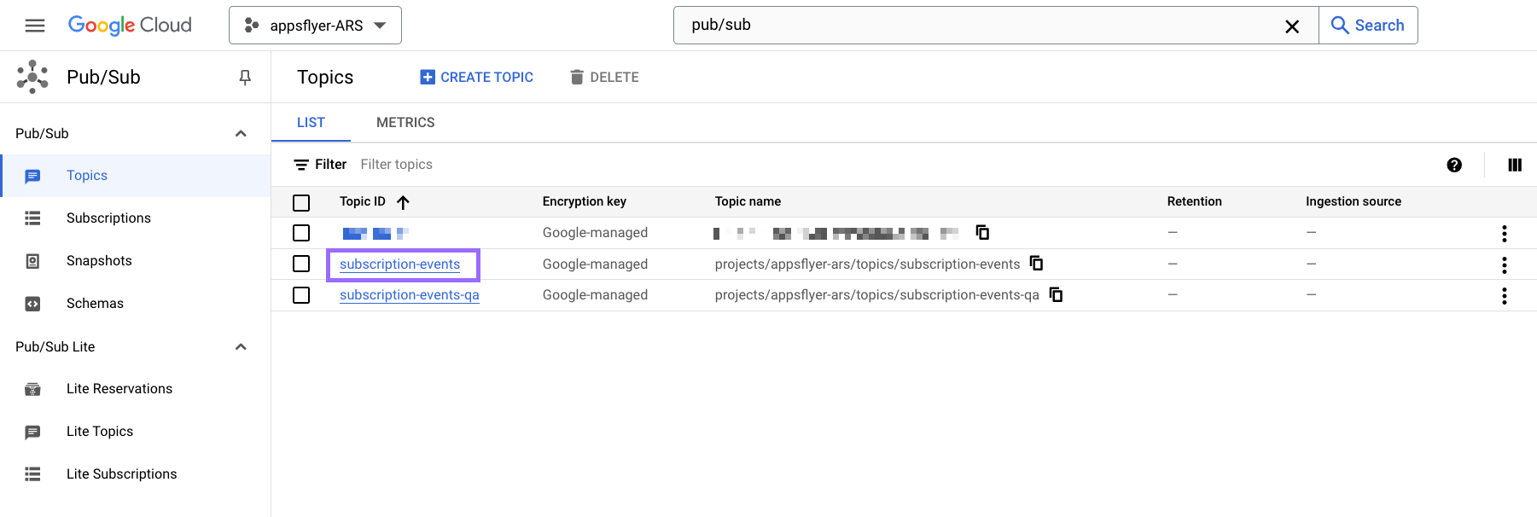Pin the Pub/Sub product
Viewport: 1537px width, 517px height.
(245, 78)
